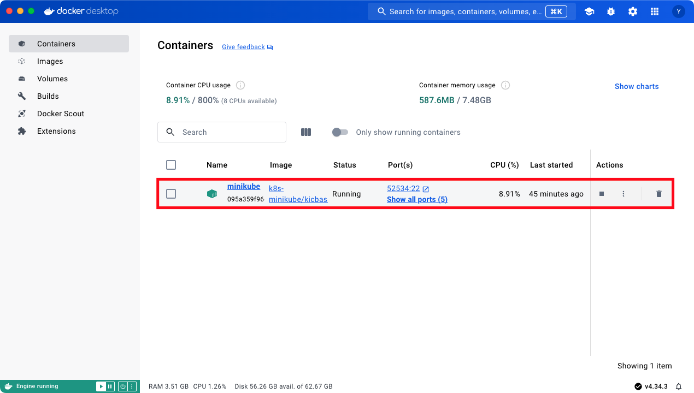Open Docker Desktop settings gear
This screenshot has width=694, height=393.
[633, 11]
